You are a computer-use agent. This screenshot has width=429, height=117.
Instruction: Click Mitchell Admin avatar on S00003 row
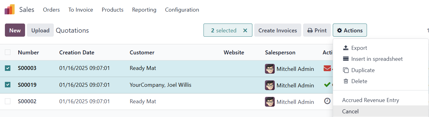click(270, 69)
